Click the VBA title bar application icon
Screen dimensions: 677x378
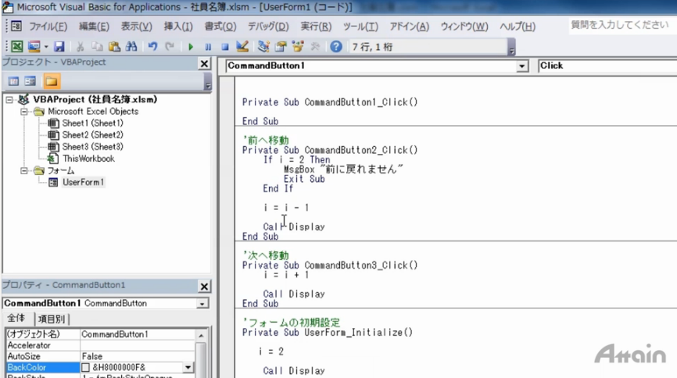click(8, 7)
